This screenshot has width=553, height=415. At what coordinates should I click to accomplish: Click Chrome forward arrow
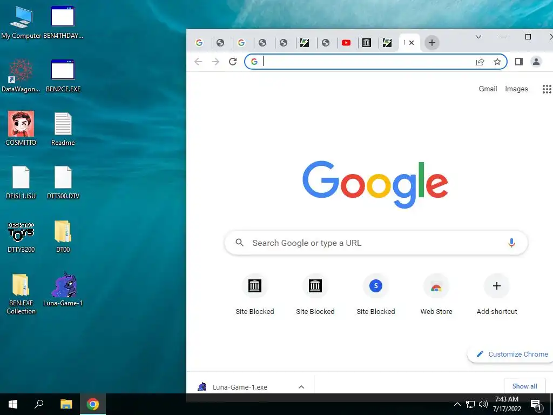[215, 62]
